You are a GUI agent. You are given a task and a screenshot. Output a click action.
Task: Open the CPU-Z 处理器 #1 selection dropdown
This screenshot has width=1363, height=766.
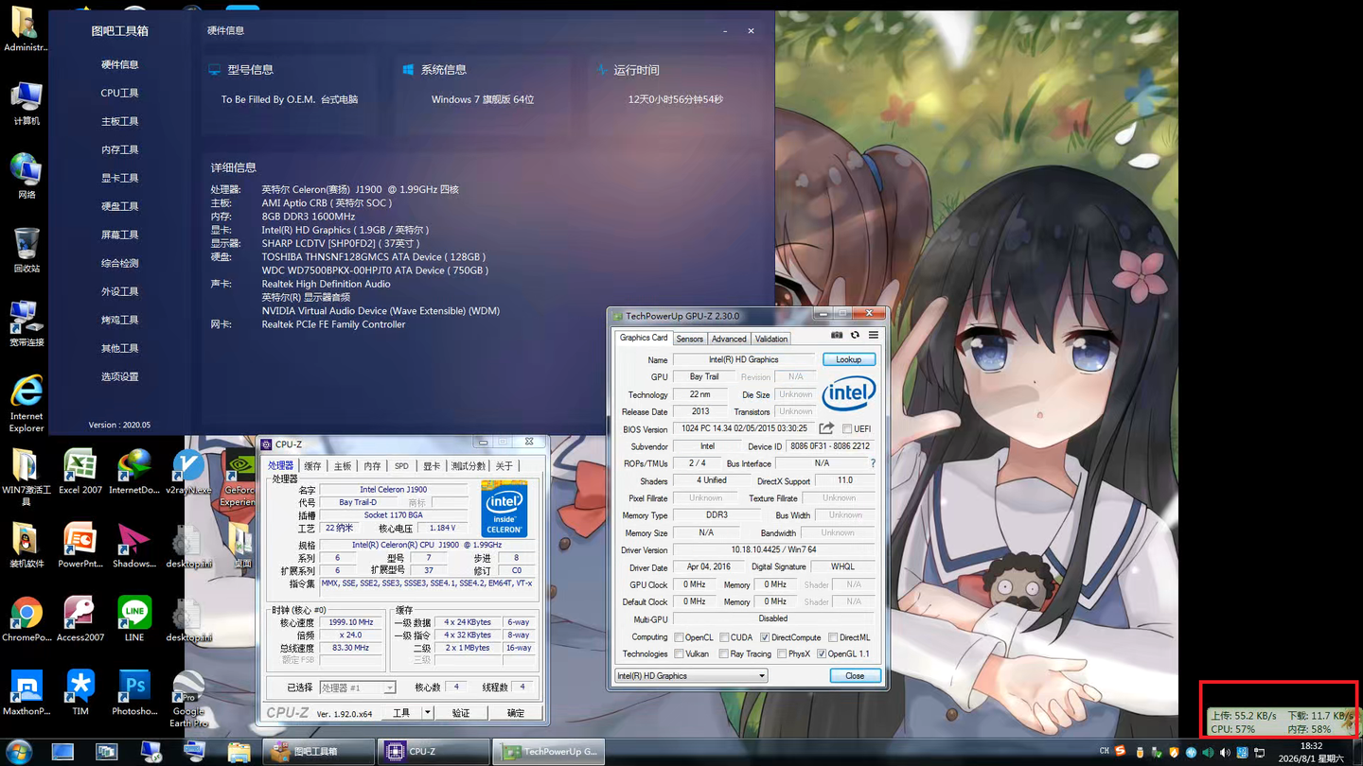pos(357,688)
